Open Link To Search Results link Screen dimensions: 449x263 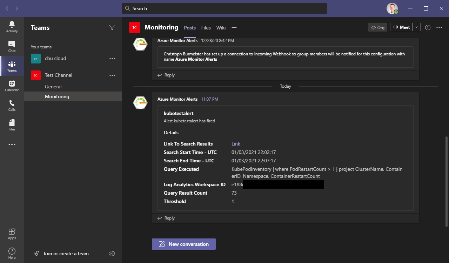coord(236,144)
